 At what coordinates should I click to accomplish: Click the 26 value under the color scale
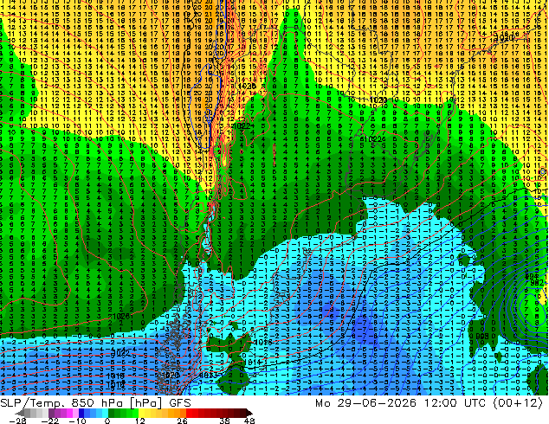pyautogui.click(x=182, y=421)
